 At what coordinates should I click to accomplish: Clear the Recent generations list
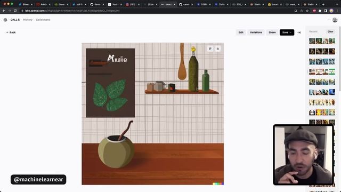pos(330,31)
